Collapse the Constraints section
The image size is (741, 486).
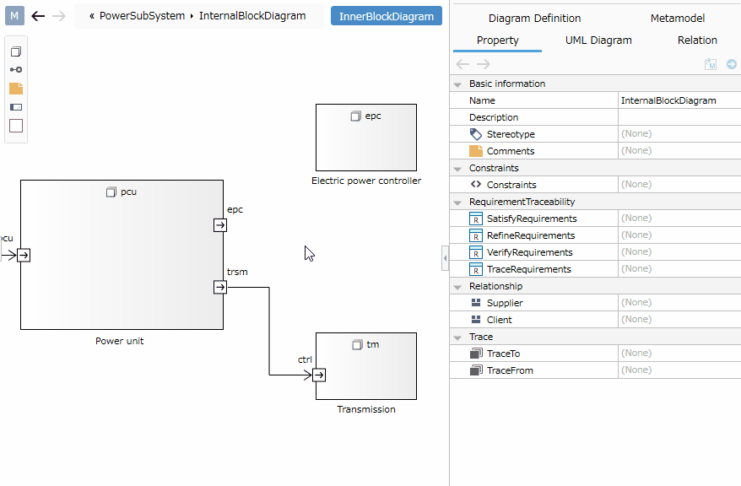(x=457, y=169)
